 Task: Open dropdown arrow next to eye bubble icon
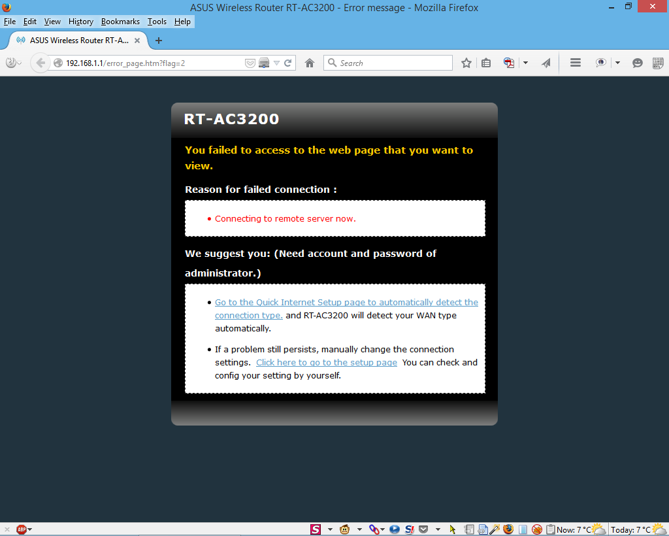pyautogui.click(x=617, y=63)
